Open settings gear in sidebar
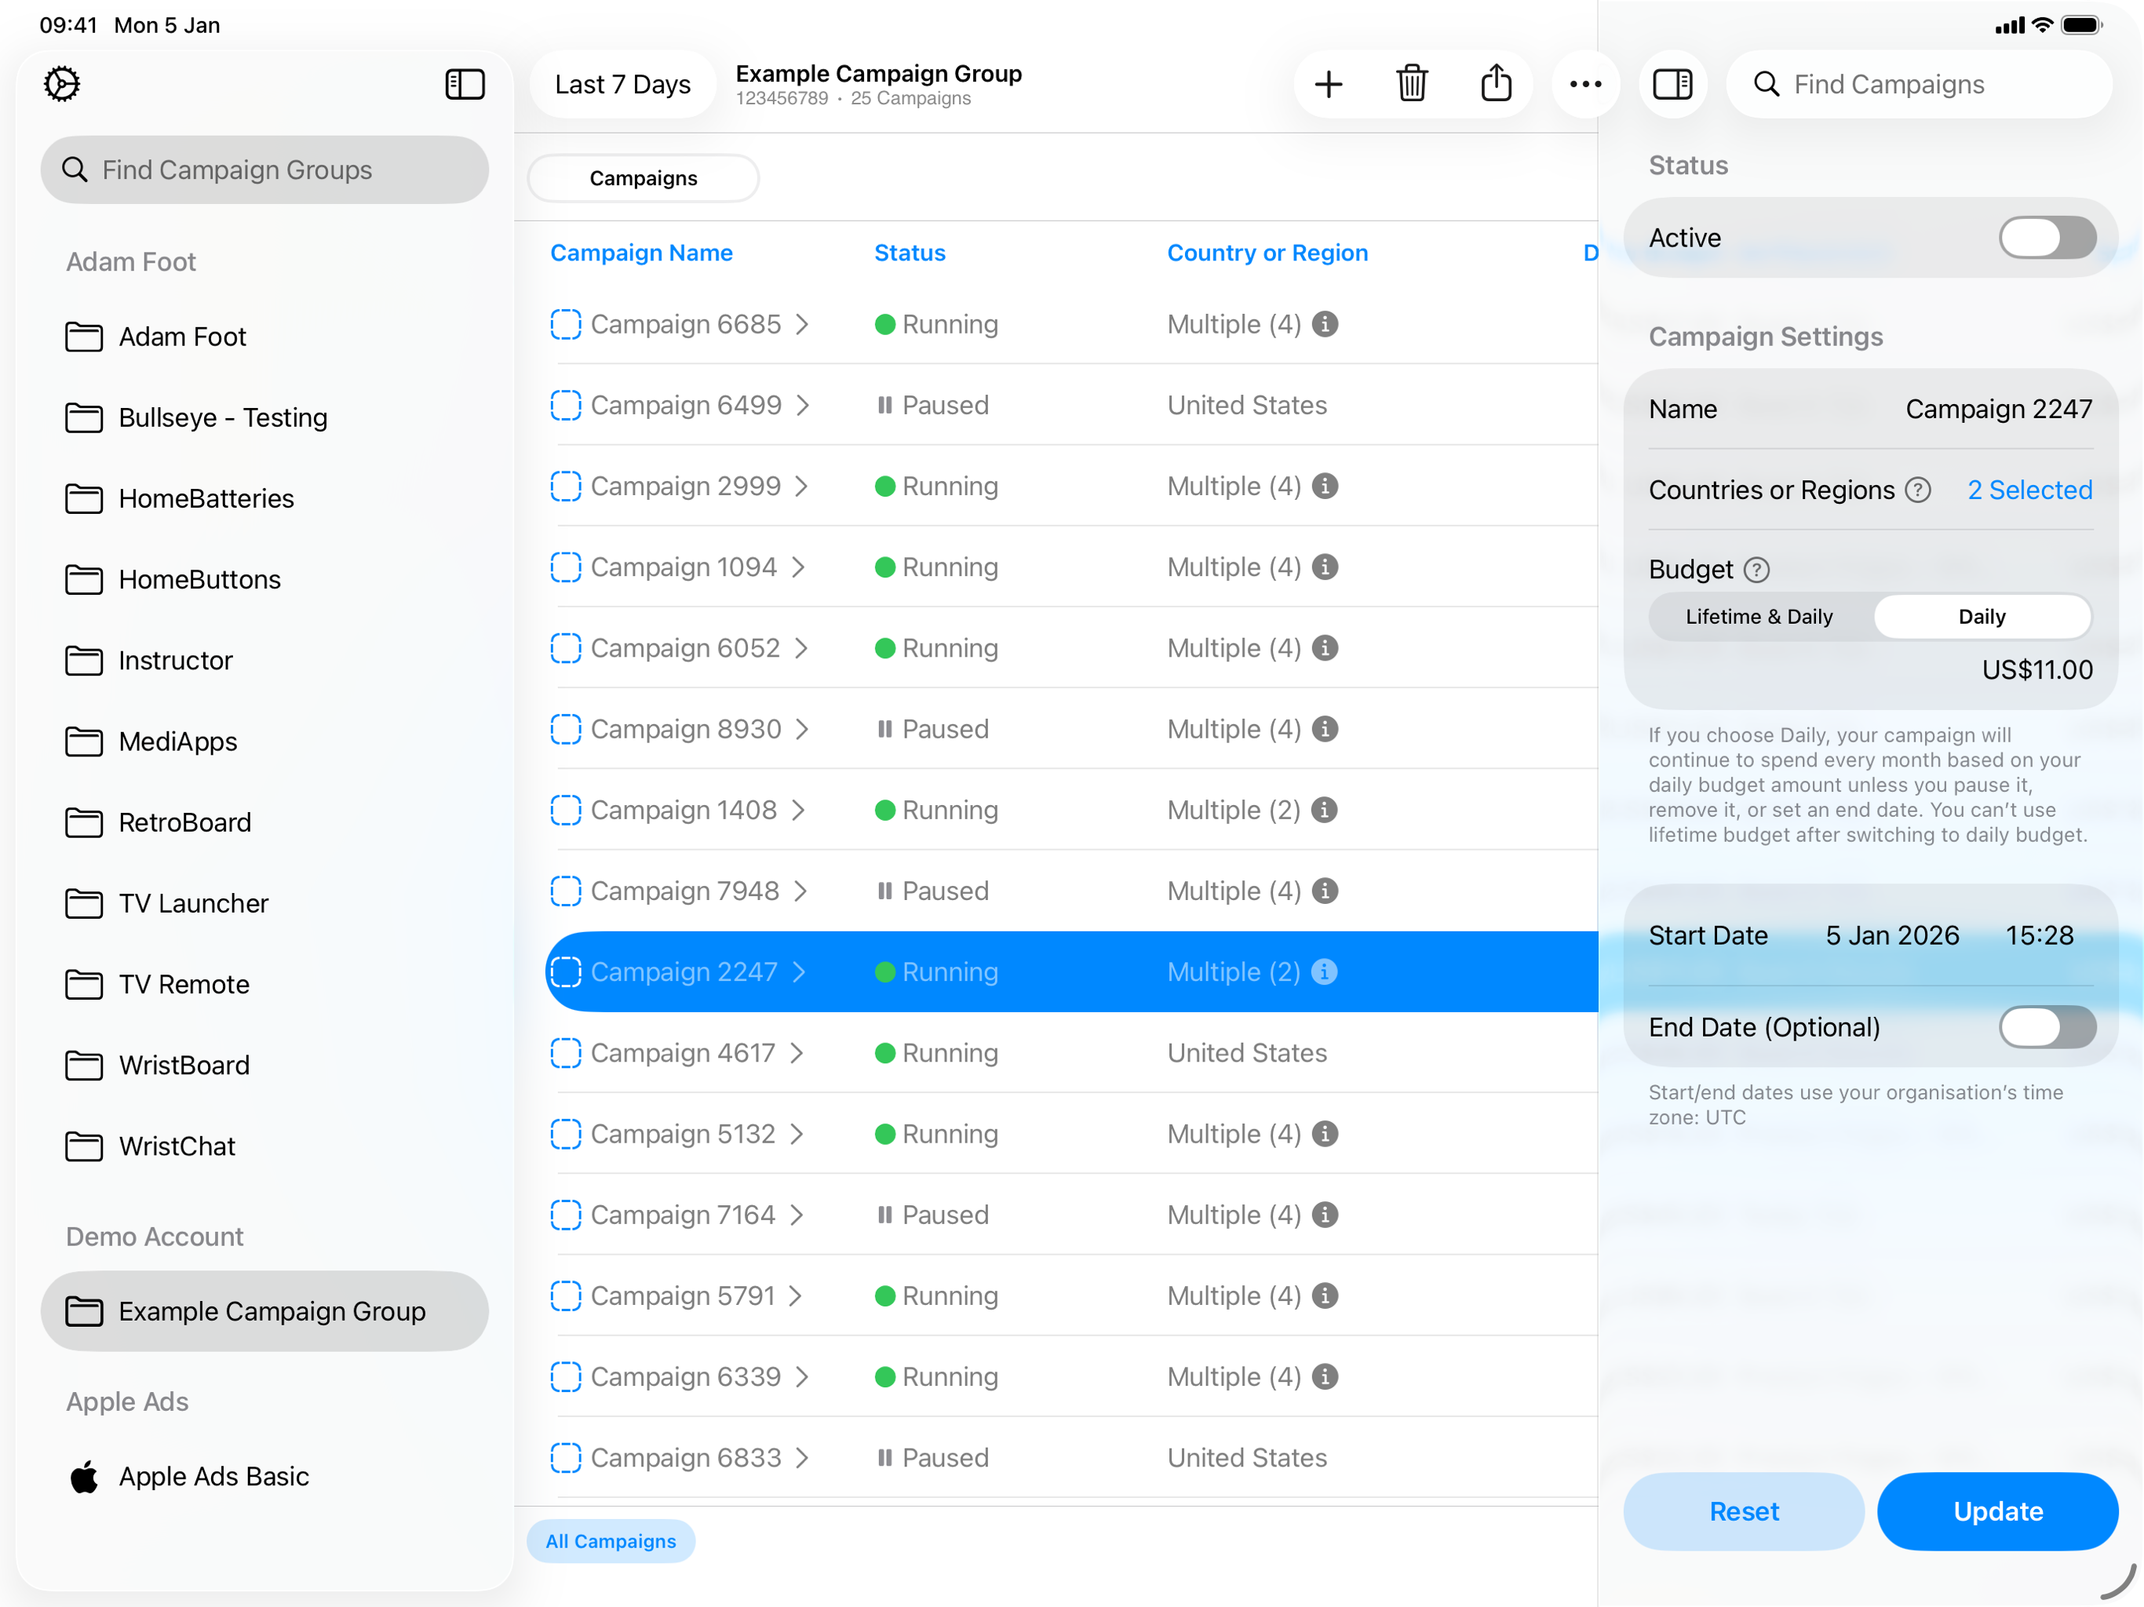The image size is (2144, 1607). click(62, 84)
